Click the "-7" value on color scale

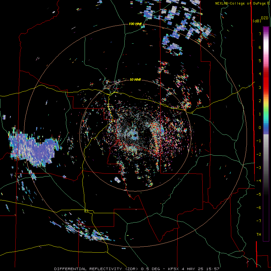click(259, 221)
